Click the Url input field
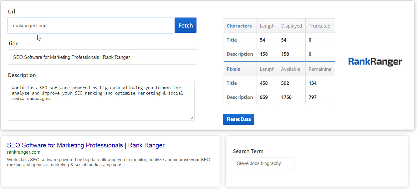 90,26
